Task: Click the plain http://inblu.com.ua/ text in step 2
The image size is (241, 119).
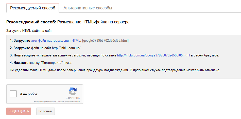Action: 66,48
